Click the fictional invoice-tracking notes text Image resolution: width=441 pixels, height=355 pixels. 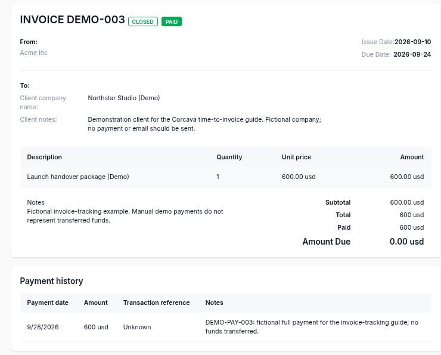pyautogui.click(x=125, y=216)
